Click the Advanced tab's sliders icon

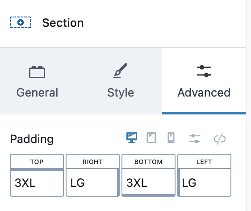coord(204,71)
